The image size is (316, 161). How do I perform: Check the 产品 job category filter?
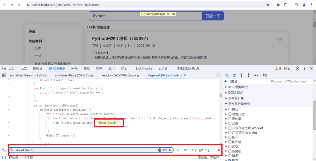click(x=31, y=56)
